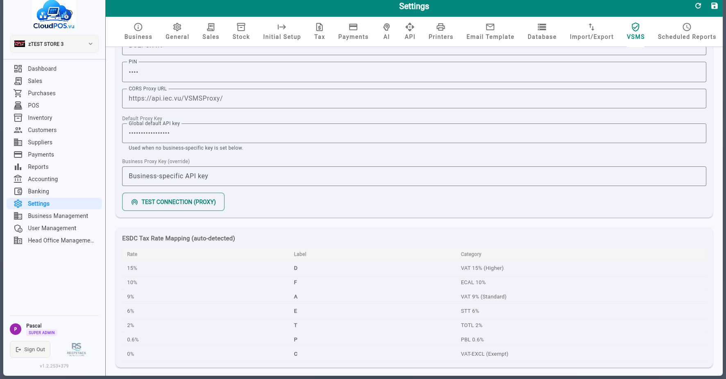Open Customers via the people icon
The image size is (726, 379).
[18, 130]
